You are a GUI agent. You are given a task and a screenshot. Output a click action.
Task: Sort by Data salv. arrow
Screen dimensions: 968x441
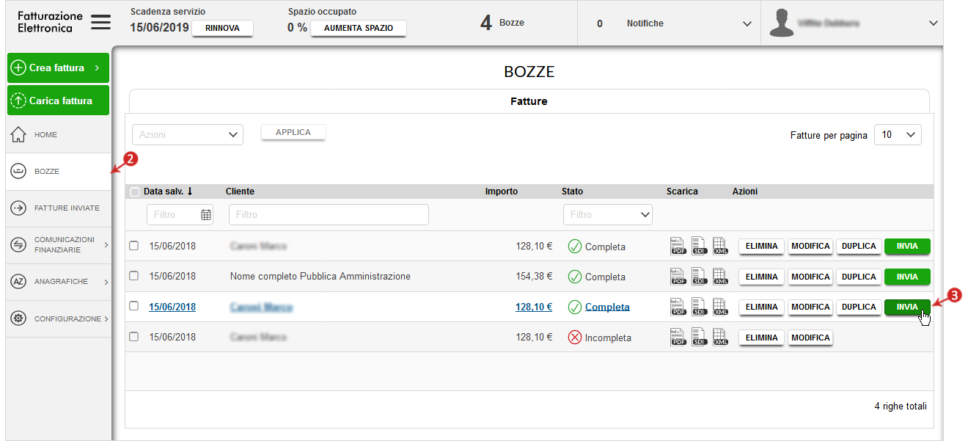[190, 192]
